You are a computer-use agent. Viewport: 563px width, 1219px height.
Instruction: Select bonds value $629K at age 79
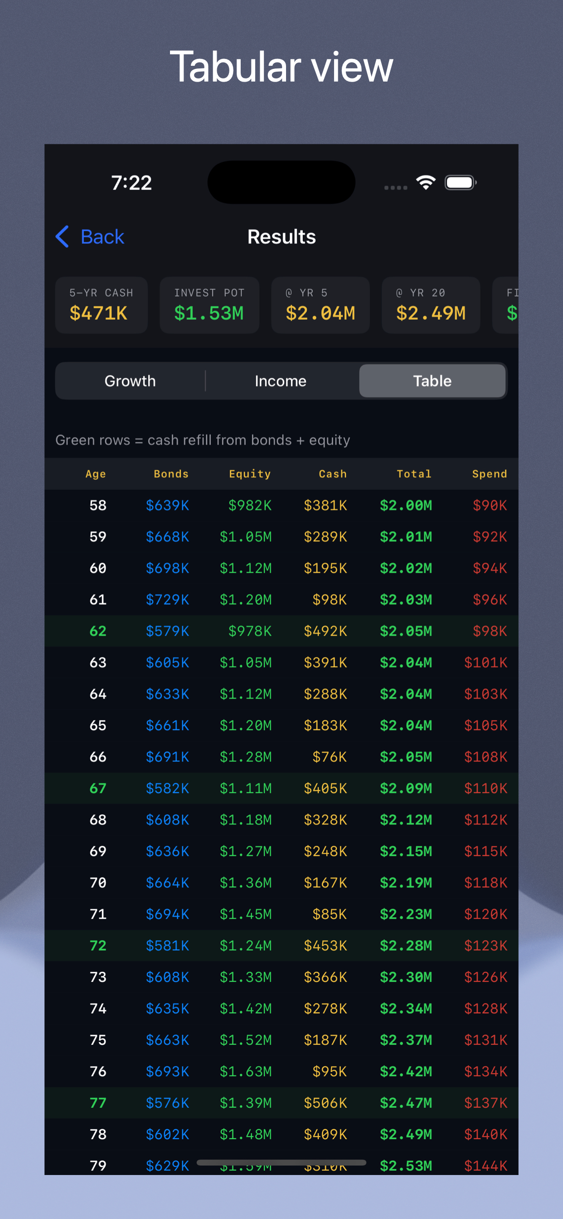(167, 1165)
